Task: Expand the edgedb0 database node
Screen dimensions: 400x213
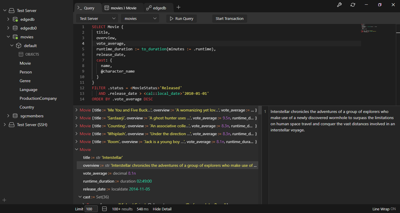Action: (8, 28)
